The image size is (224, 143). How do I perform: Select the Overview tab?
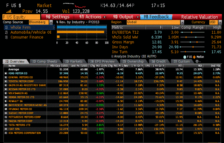[15, 61]
